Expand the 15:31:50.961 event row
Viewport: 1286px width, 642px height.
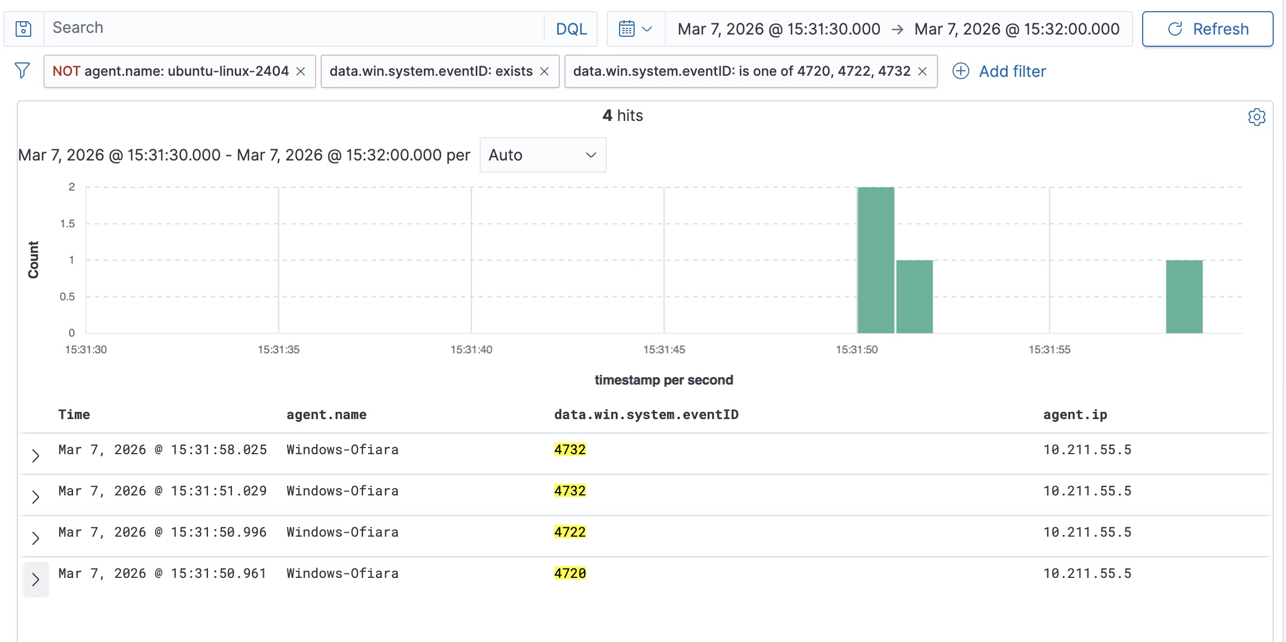(x=36, y=580)
